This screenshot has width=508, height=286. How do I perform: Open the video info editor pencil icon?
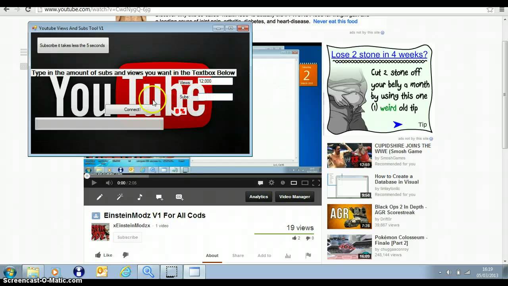click(x=100, y=197)
